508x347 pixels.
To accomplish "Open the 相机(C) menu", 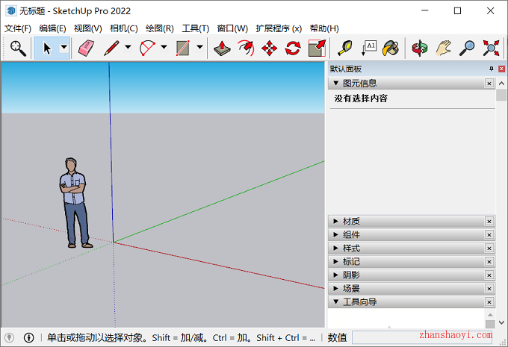I will click(124, 28).
